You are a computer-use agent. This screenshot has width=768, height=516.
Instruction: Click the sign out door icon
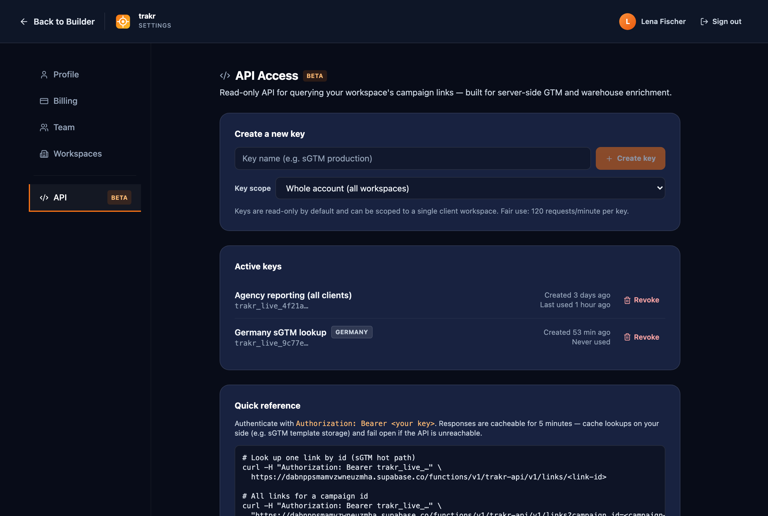point(704,22)
